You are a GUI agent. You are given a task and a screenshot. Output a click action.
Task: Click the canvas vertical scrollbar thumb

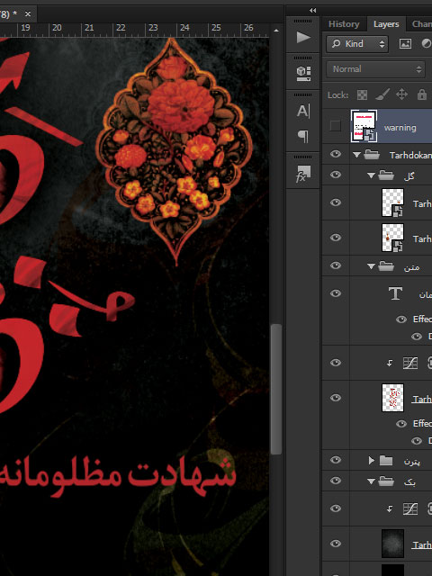[x=276, y=390]
